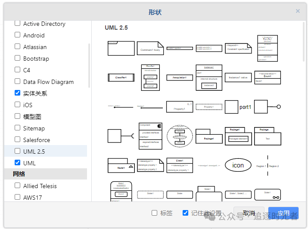This screenshot has width=308, height=229.
Task: Click the Region 1 Region 2 divider shape
Action: click(x=268, y=165)
